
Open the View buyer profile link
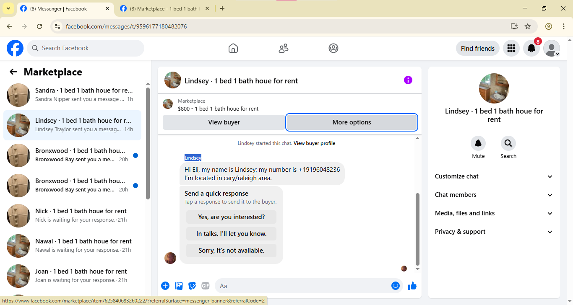314,143
